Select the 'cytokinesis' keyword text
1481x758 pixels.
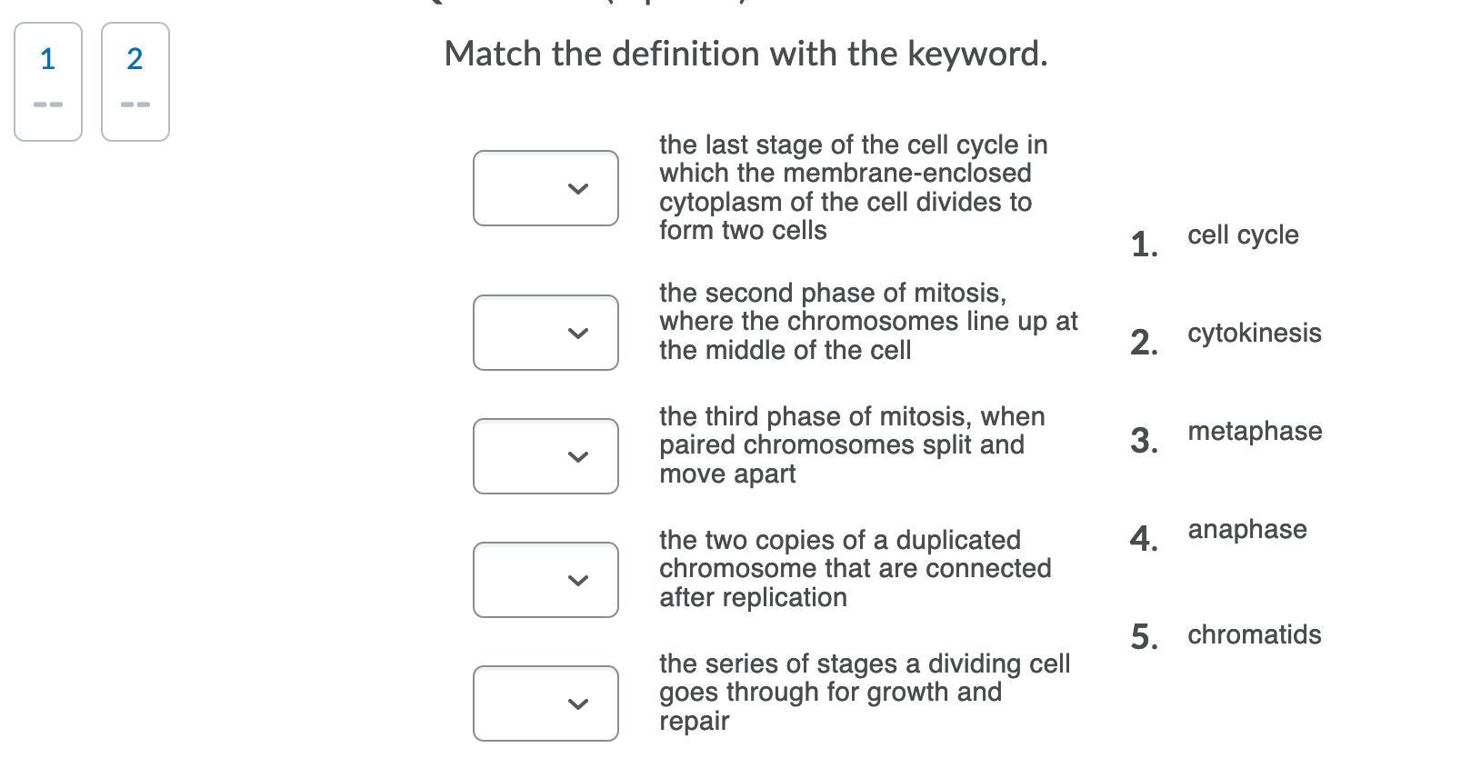tap(1254, 334)
